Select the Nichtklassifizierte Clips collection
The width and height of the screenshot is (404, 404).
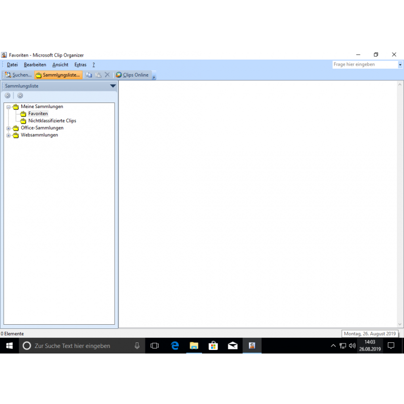coord(52,121)
